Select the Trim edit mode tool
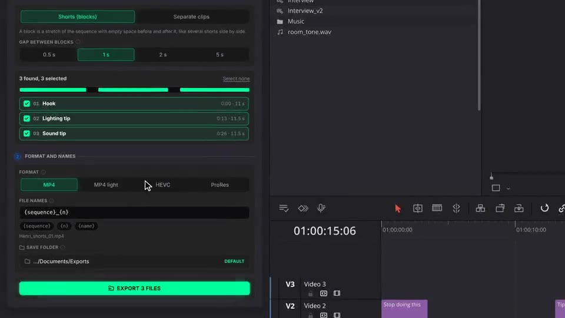This screenshot has height=318, width=565. pyautogui.click(x=418, y=208)
